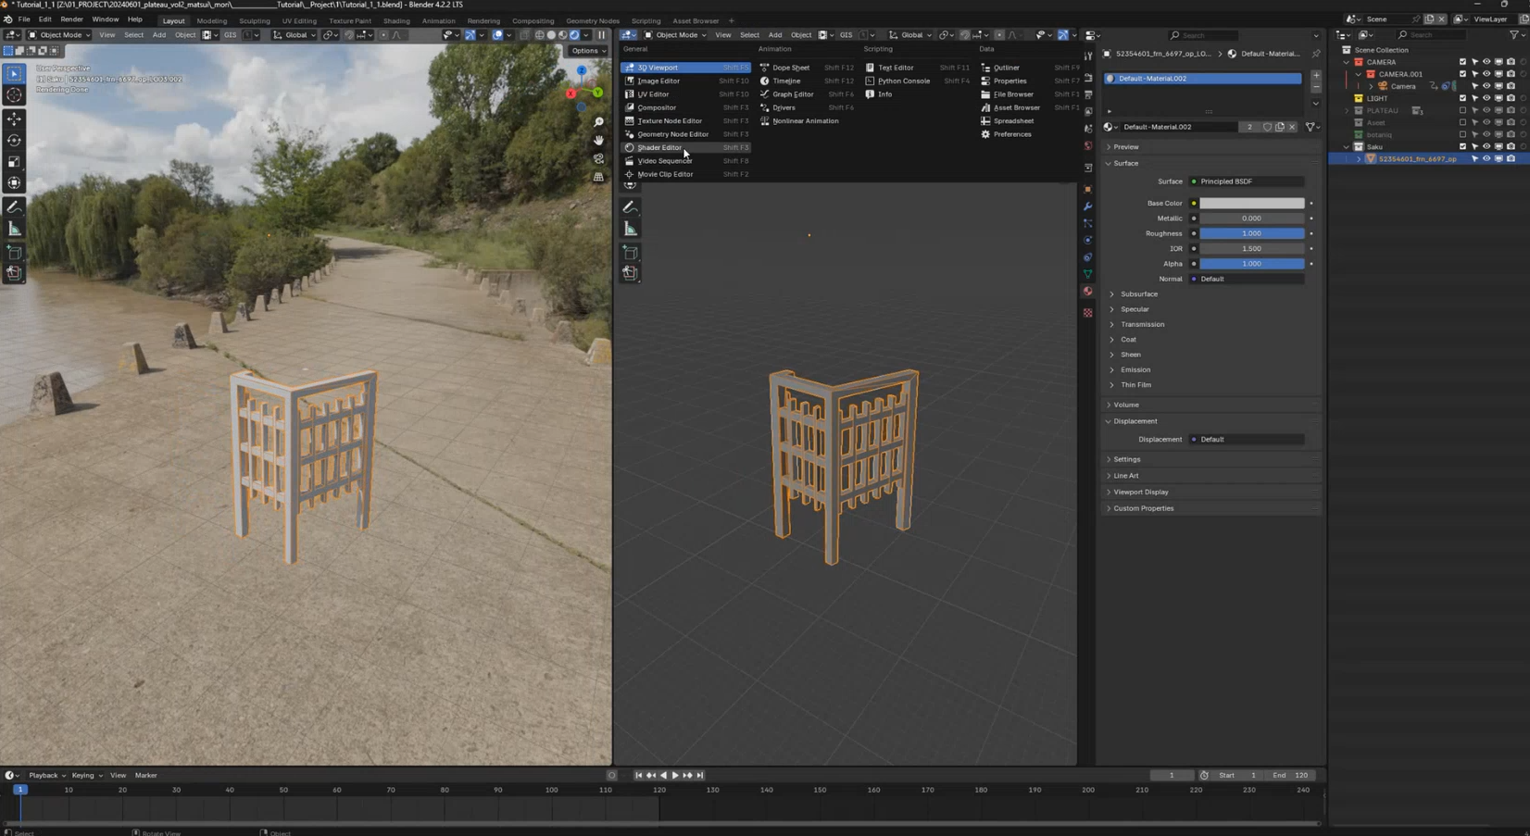Screen dimensions: 1530x836
Task: Open the Surface shader Principled BSDF dropdown
Action: (x=1250, y=181)
